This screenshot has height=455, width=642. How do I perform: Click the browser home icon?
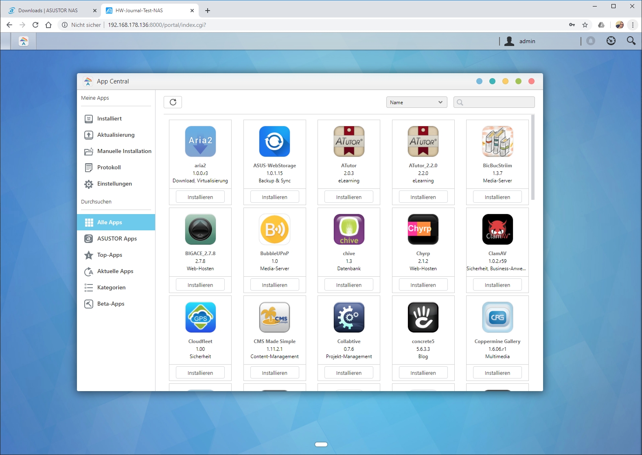tap(48, 25)
